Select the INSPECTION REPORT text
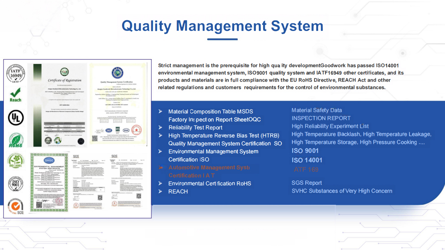 (321, 118)
